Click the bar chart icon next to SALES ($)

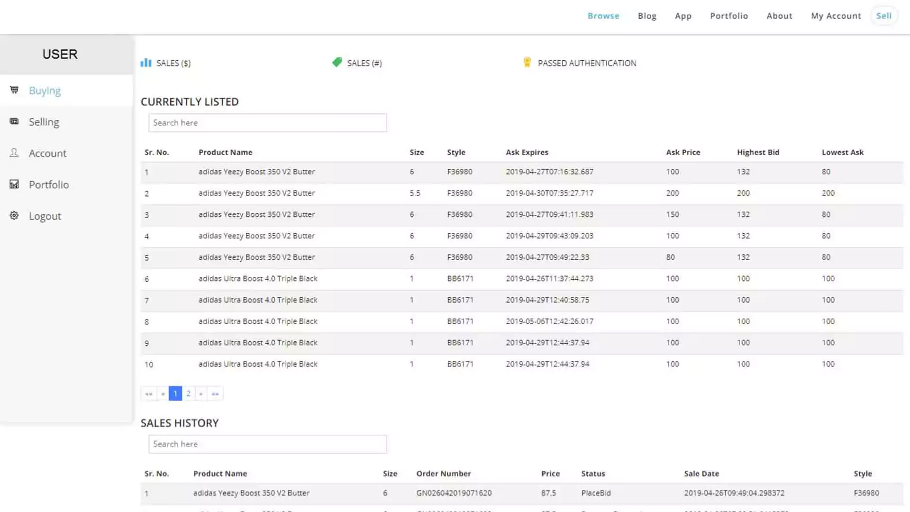tap(146, 63)
